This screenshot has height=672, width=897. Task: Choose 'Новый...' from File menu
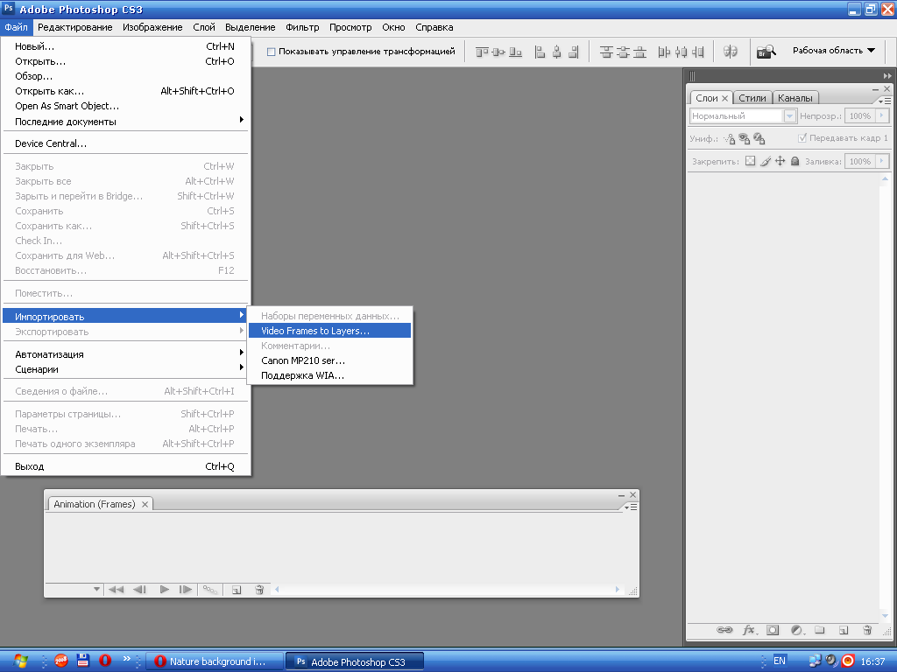(x=125, y=47)
